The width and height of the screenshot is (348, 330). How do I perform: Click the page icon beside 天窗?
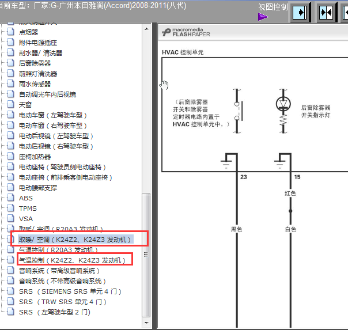click(10, 104)
